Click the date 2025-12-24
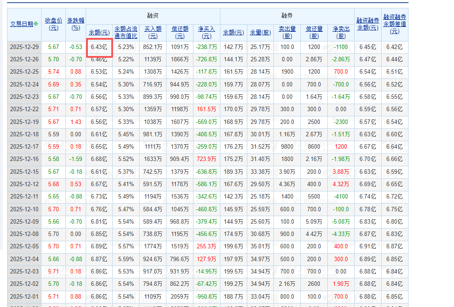 click(24, 85)
